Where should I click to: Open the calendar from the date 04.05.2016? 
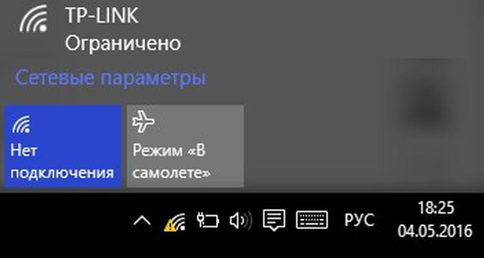coord(435,230)
